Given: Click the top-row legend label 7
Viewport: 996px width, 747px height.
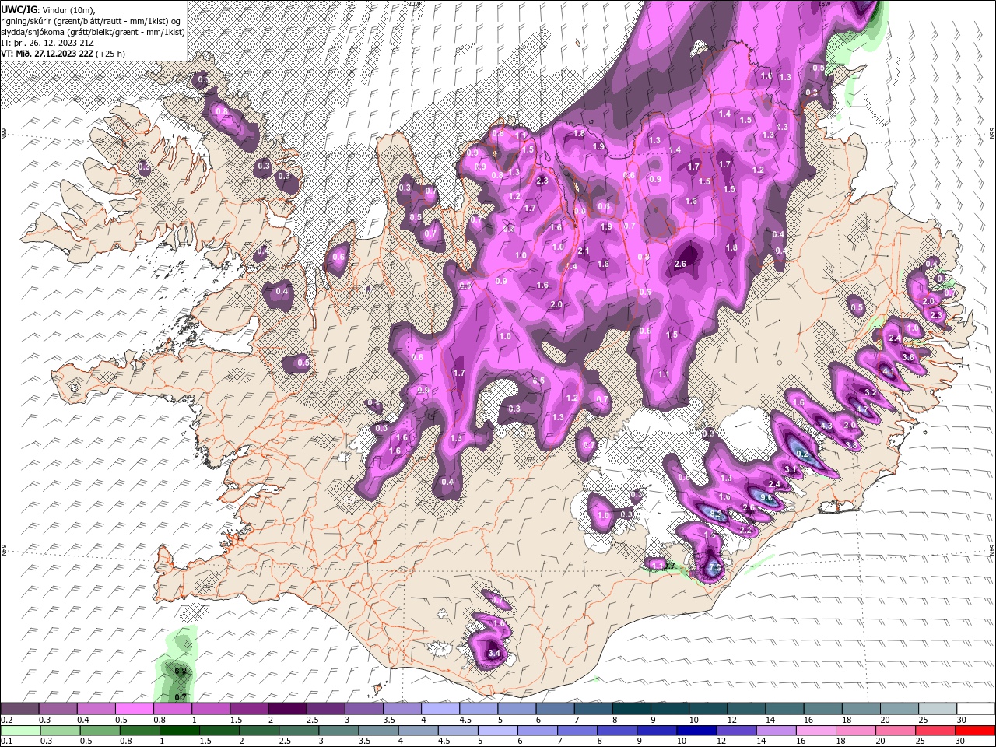Looking at the screenshot, I should point(575,720).
